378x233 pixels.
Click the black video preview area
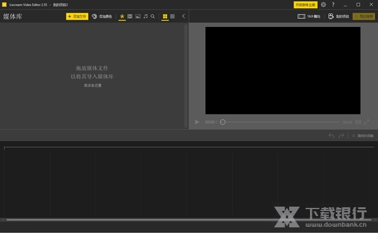(x=283, y=70)
